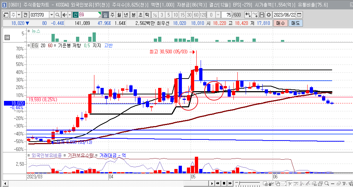Click the 고반 indicator label

pos(108,45)
